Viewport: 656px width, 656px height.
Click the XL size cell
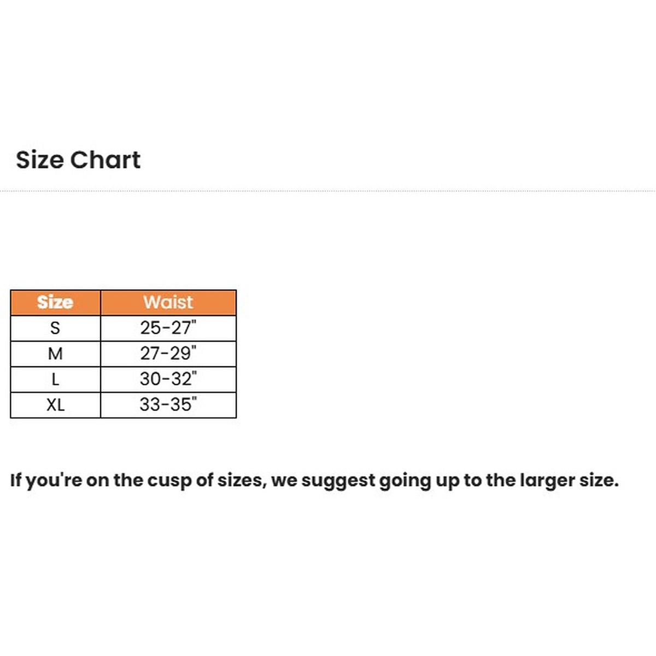pos(55,405)
